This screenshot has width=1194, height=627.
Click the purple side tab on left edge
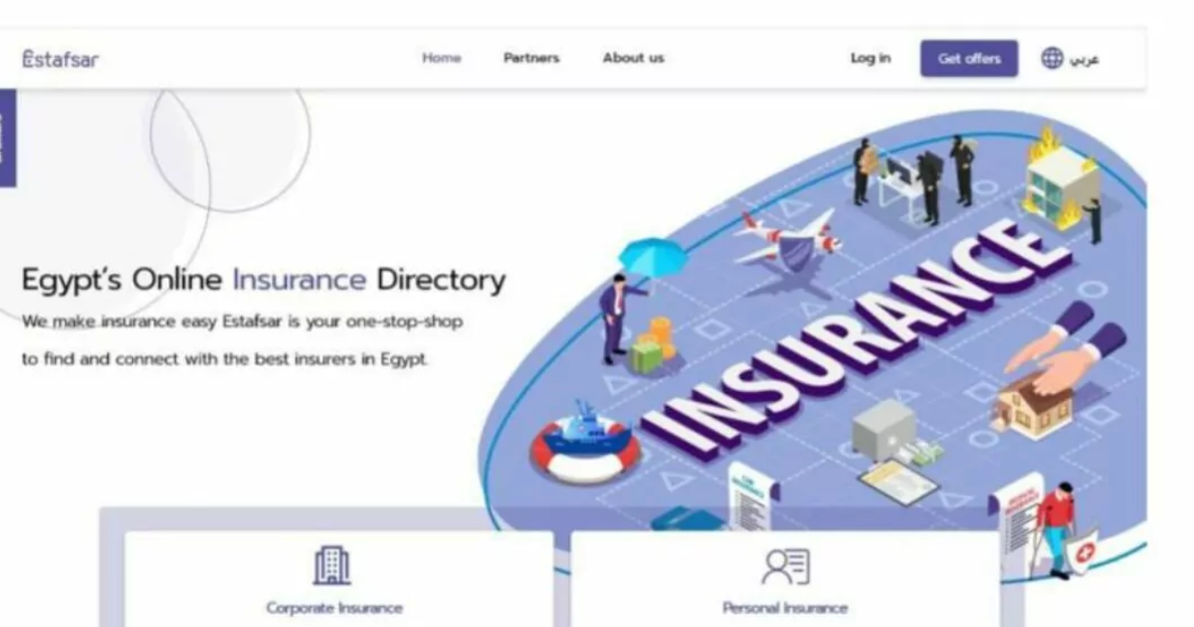click(x=8, y=137)
